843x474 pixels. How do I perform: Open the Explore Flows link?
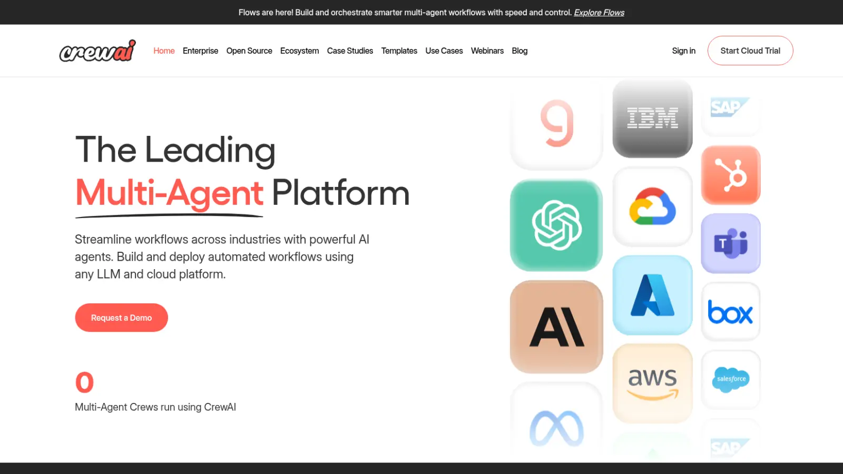tap(599, 12)
